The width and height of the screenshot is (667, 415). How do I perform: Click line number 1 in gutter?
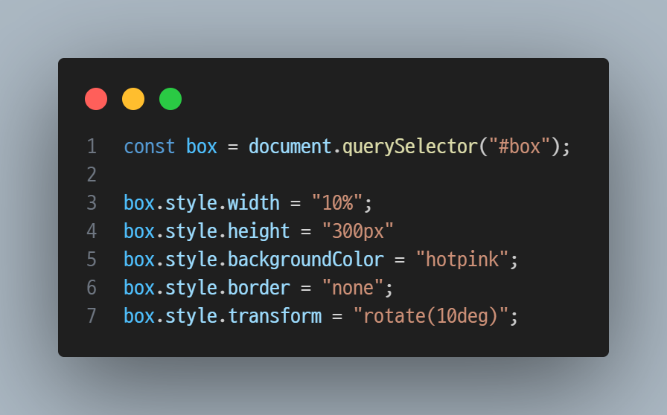point(92,147)
